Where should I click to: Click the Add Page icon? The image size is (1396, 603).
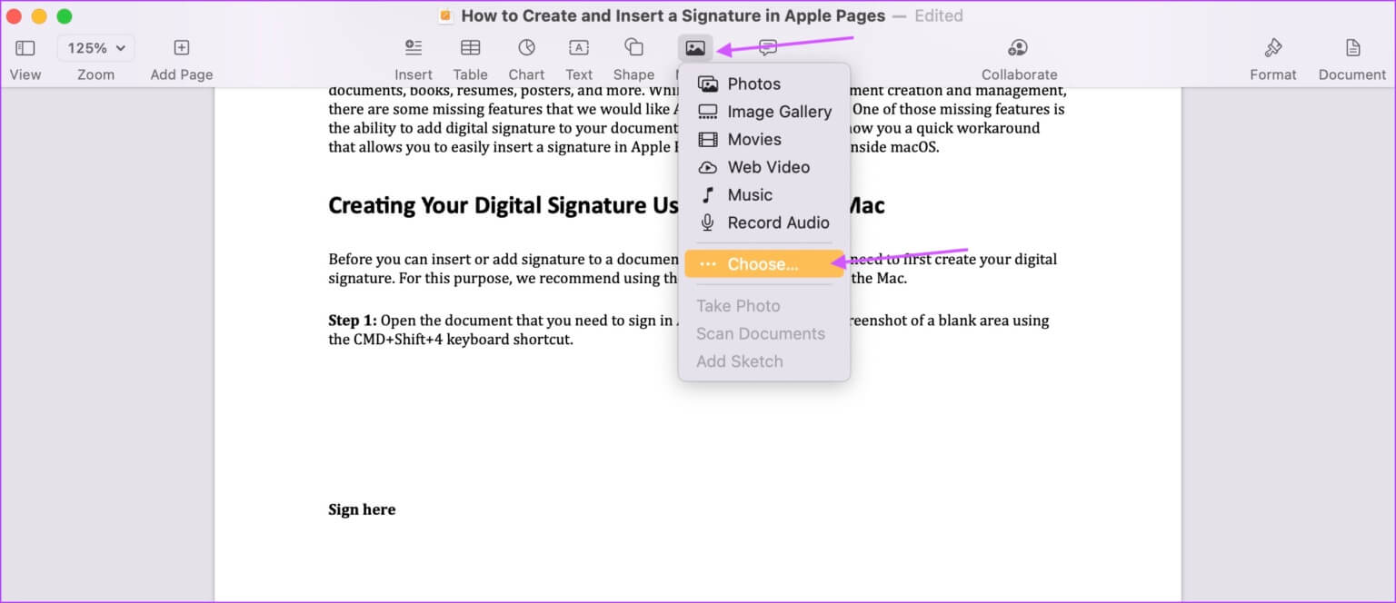pos(181,48)
